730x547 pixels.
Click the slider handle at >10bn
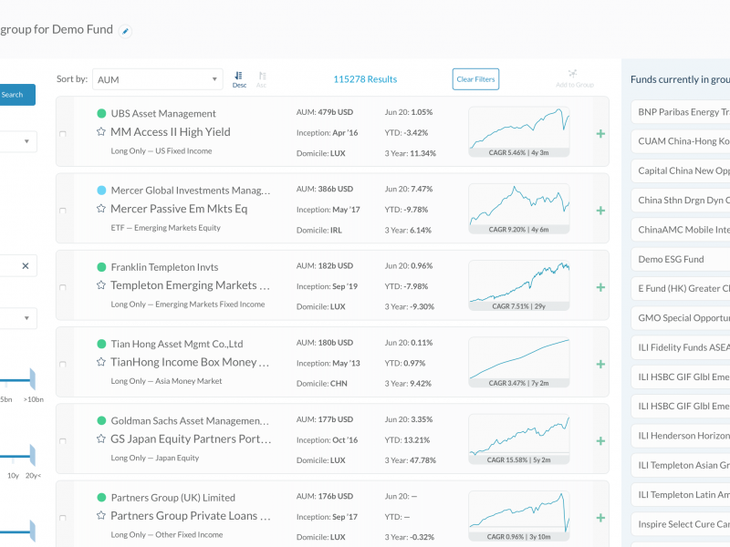point(33,379)
